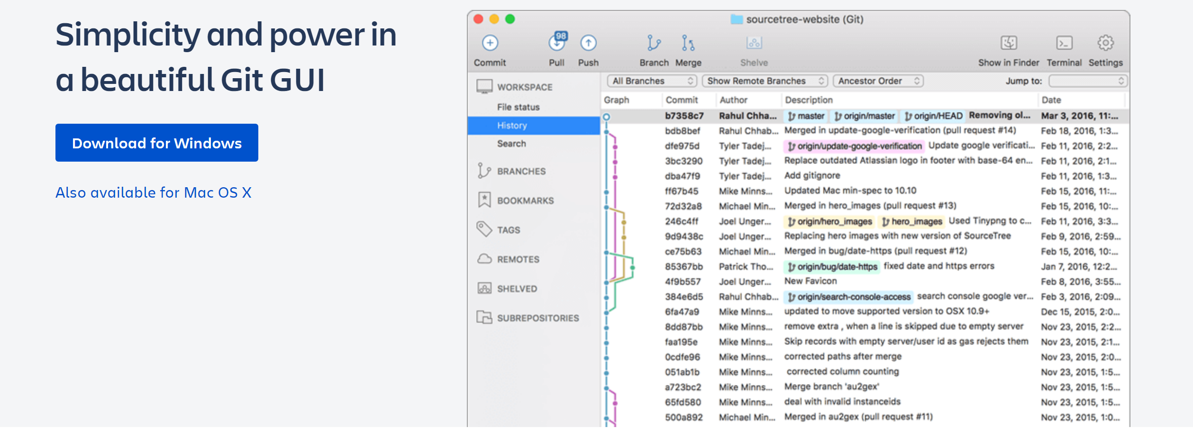Click the Author column header

733,100
